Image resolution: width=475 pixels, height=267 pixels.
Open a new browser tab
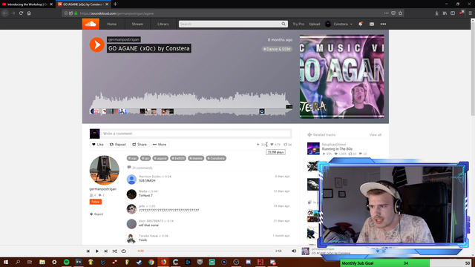tap(115, 4)
